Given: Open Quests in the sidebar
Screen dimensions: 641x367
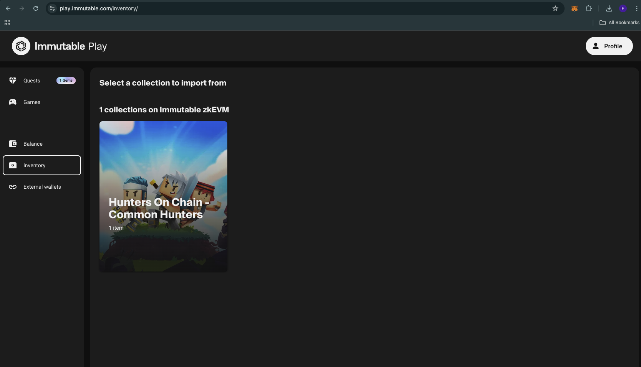Looking at the screenshot, I should tap(42, 81).
